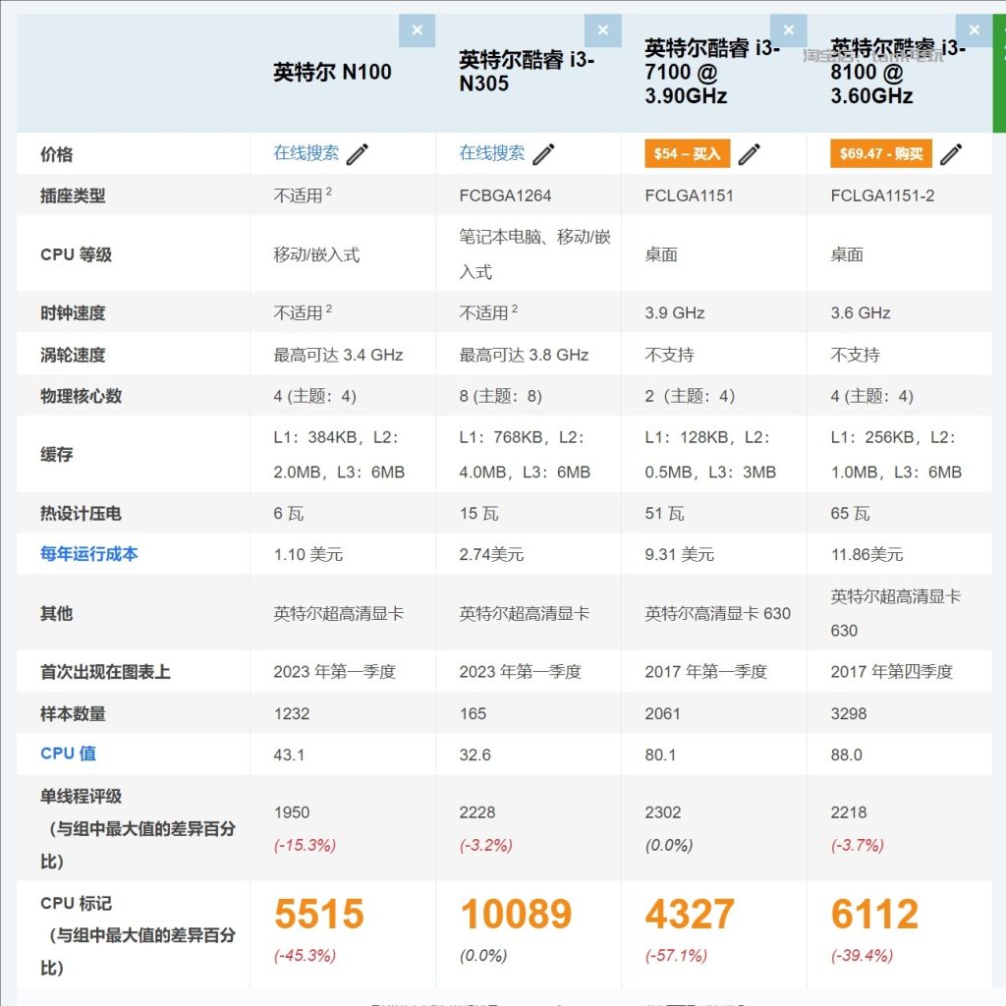Click the green panel on the right edge
Viewport: 1006px width, 1006px height.
click(x=1000, y=69)
